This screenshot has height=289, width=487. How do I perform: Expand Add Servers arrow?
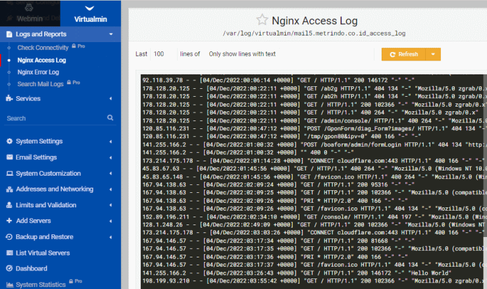111,221
